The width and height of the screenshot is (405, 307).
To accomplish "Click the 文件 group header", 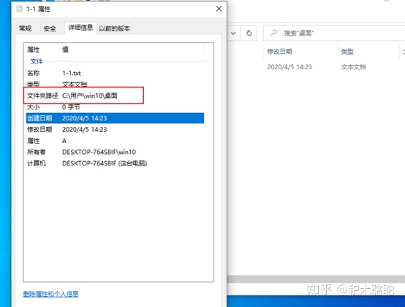I will click(36, 61).
